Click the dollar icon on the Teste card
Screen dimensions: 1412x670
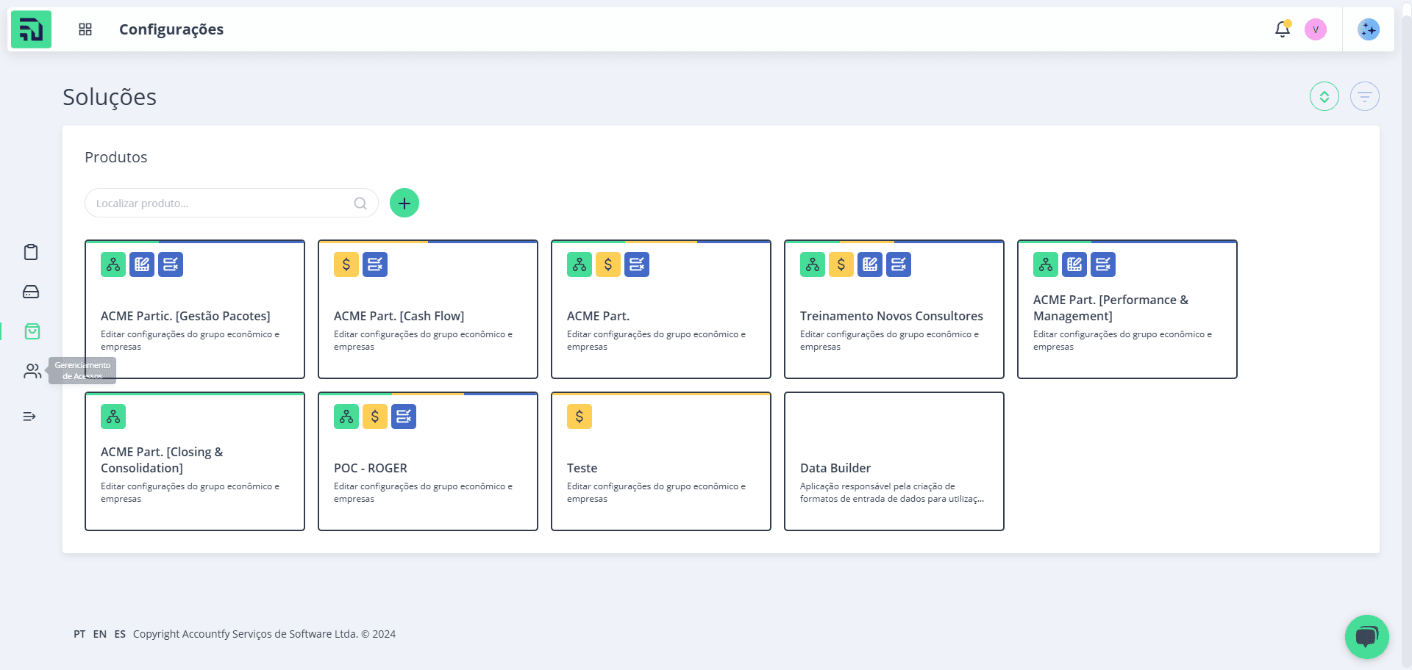pyautogui.click(x=580, y=417)
